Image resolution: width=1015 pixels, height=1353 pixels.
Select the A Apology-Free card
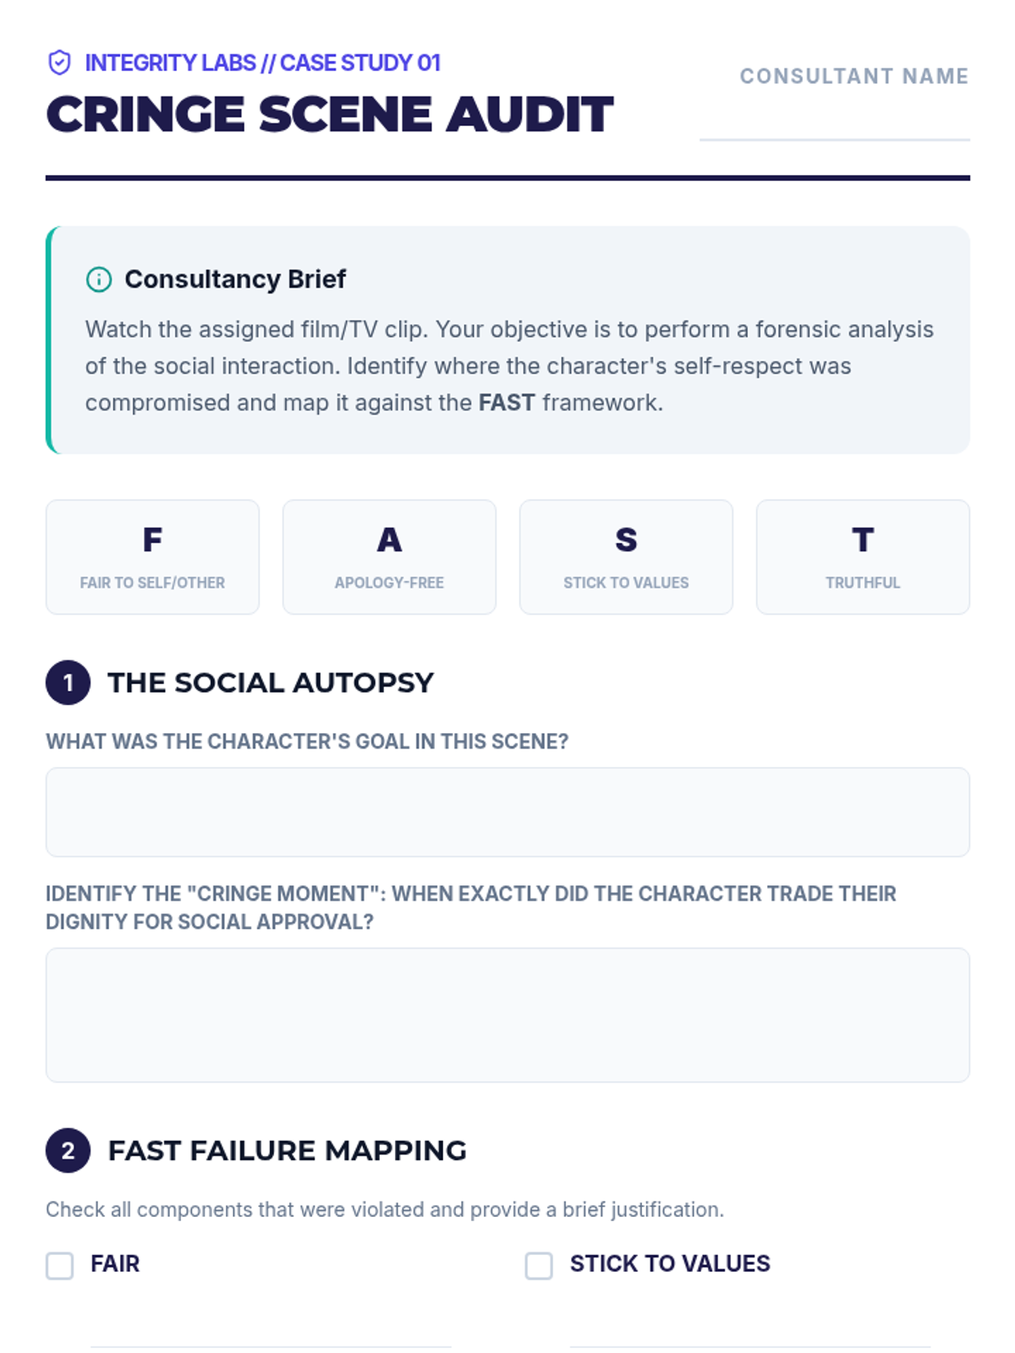coord(389,556)
